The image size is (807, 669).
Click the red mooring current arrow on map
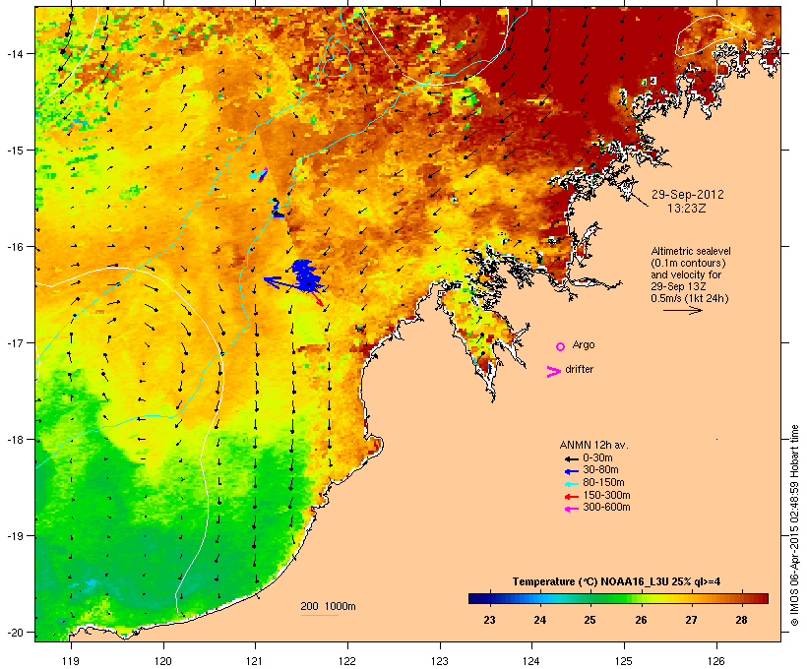point(316,299)
